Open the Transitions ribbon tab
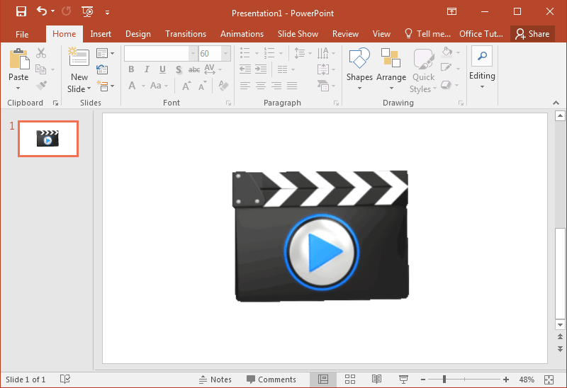 click(x=186, y=34)
